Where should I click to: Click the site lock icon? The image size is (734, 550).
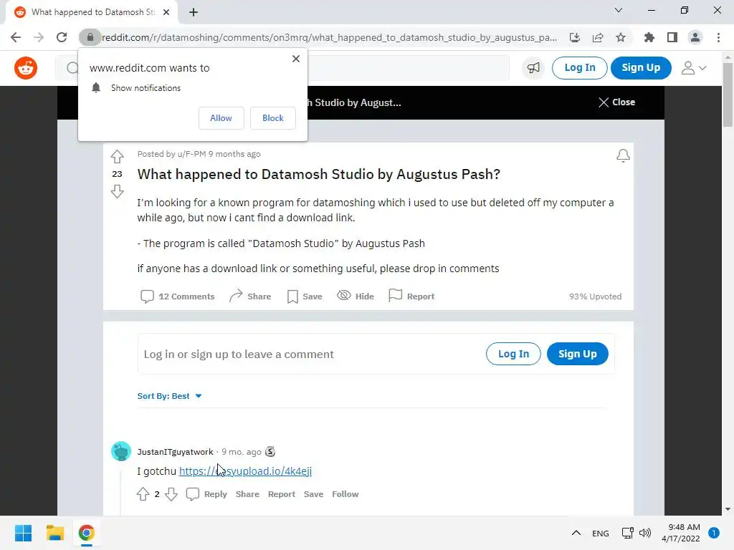(90, 37)
